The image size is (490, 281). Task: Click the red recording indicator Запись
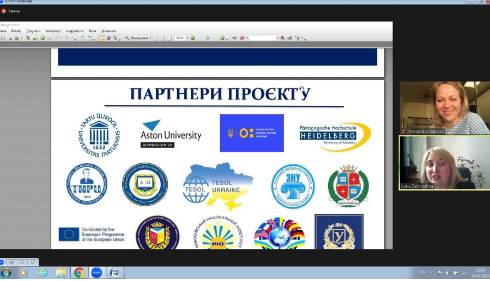point(11,11)
